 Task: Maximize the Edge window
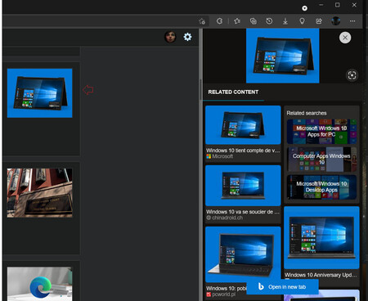(338, 5)
